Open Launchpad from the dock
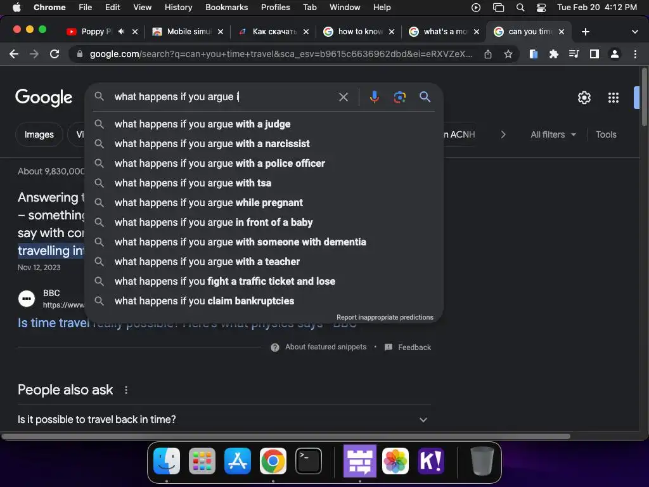 [202, 461]
